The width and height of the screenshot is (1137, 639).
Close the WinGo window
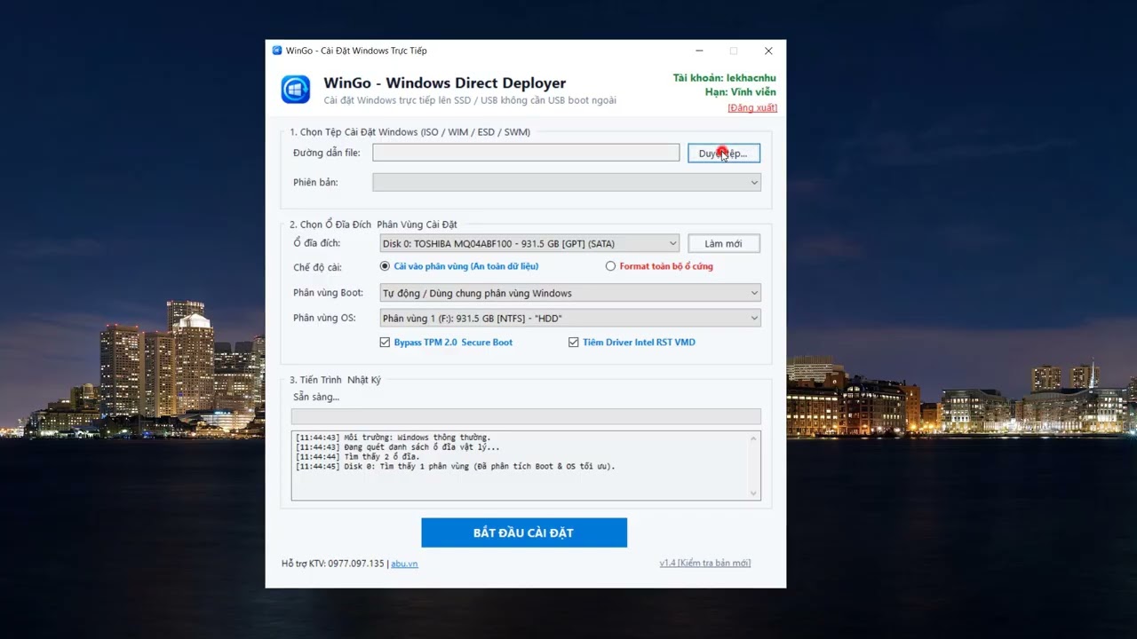point(768,51)
